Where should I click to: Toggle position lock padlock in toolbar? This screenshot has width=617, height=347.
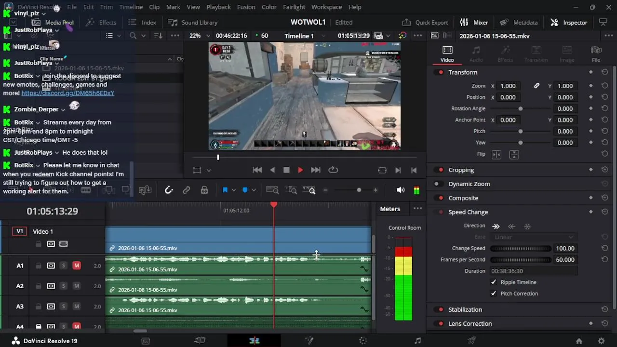(x=204, y=190)
